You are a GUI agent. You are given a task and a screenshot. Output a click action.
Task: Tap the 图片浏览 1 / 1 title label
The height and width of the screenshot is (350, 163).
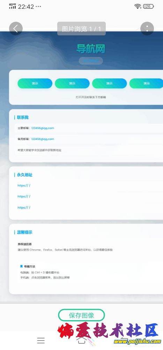tap(82, 29)
